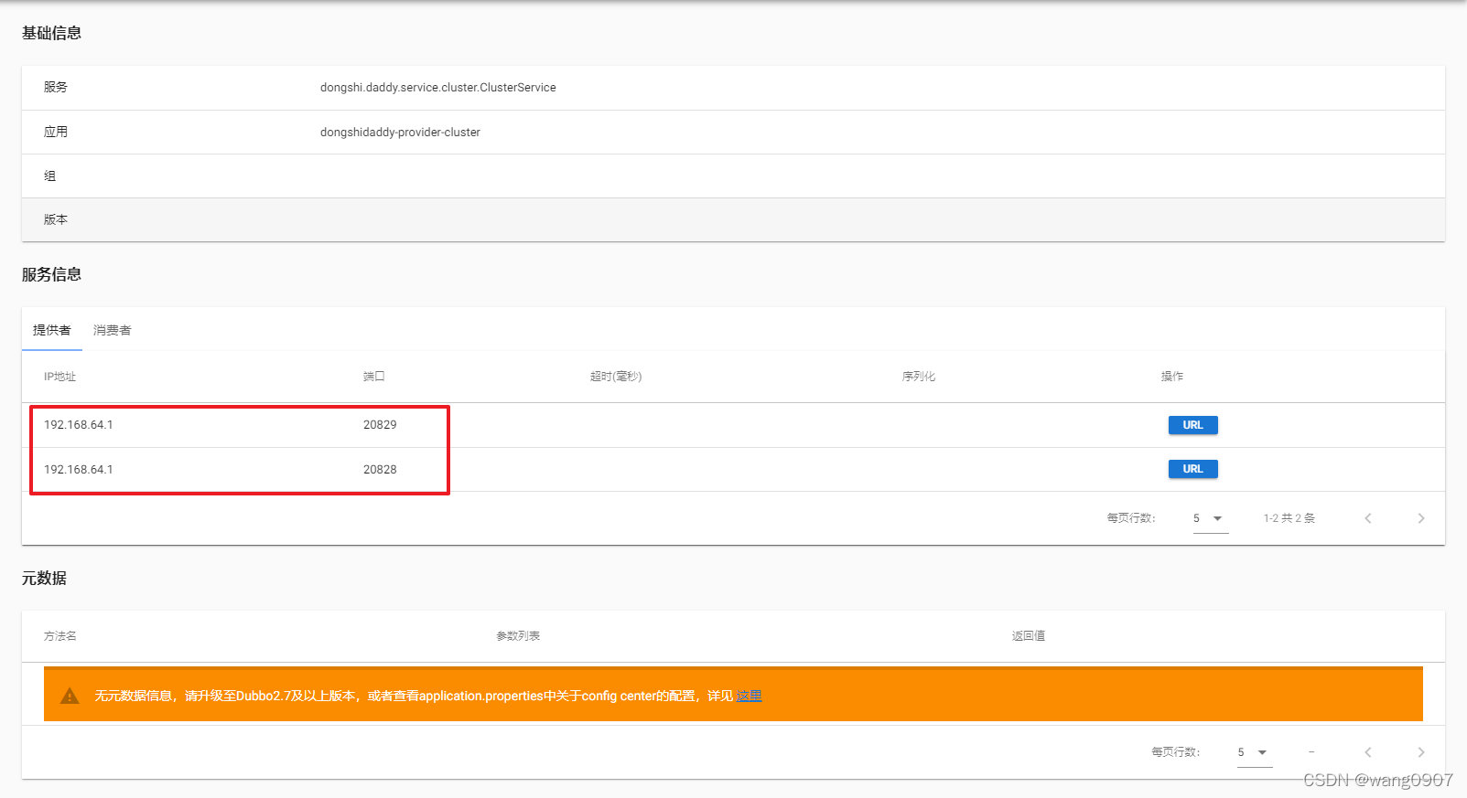
Task: Click the 版本 row label
Action: click(x=56, y=219)
